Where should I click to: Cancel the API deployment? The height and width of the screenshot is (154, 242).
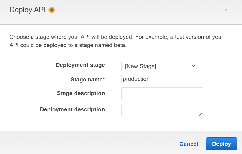tap(189, 144)
